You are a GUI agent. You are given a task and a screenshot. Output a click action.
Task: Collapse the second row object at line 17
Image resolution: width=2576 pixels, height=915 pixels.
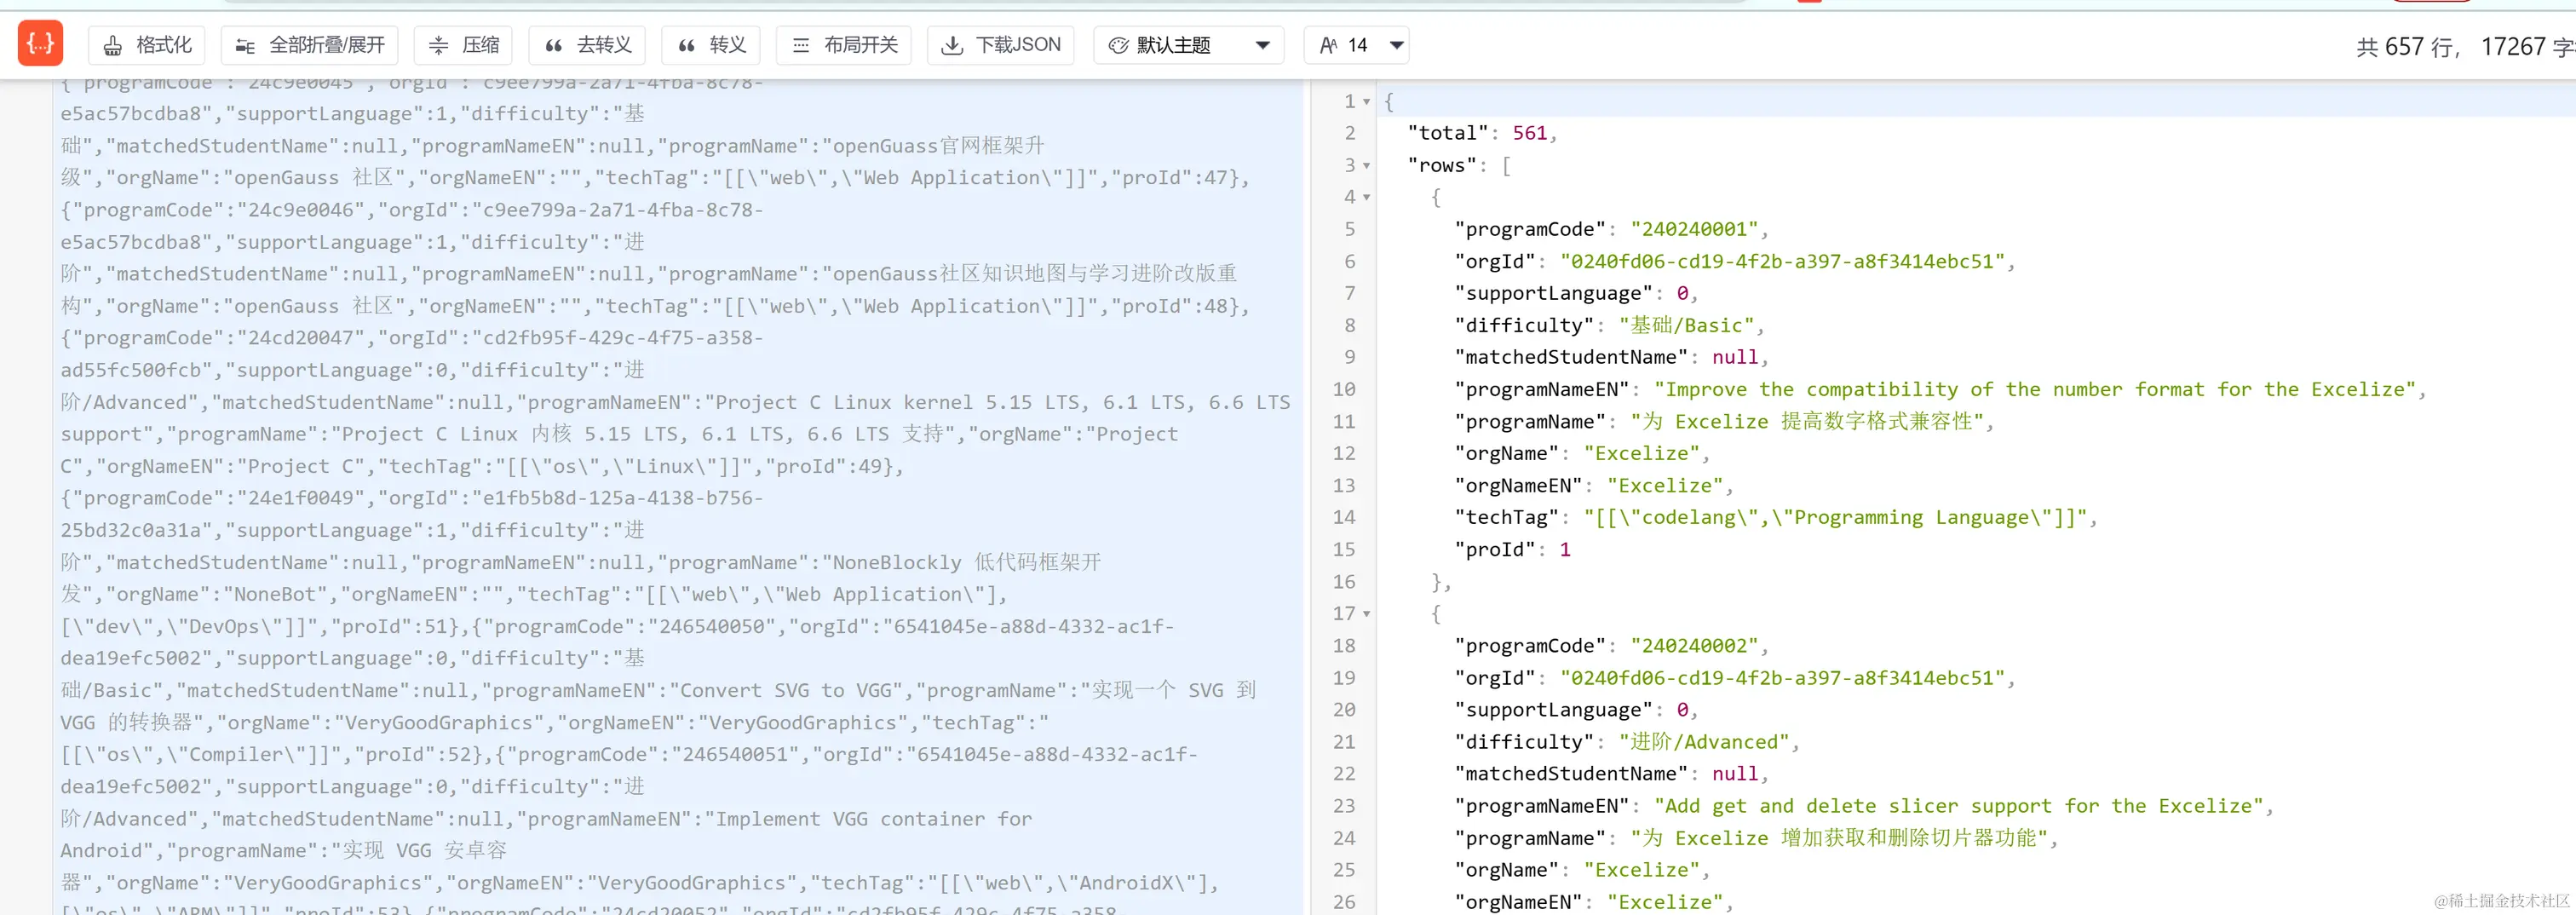(1366, 614)
